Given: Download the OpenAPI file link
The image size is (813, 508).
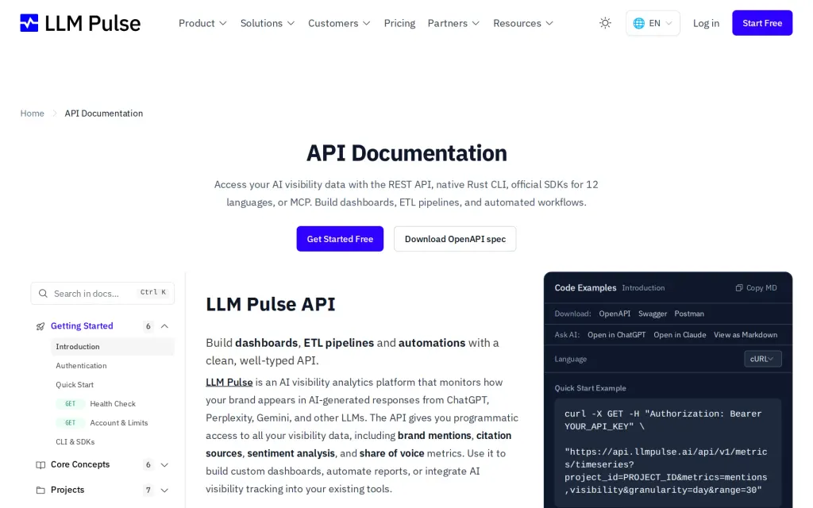Looking at the screenshot, I should pyautogui.click(x=615, y=314).
